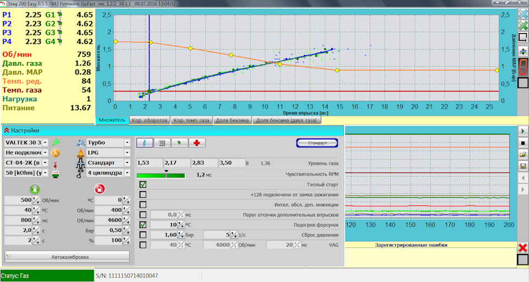The height and width of the screenshot is (282, 529).
Task: Clear registered errors with red X
Action: click(x=523, y=248)
